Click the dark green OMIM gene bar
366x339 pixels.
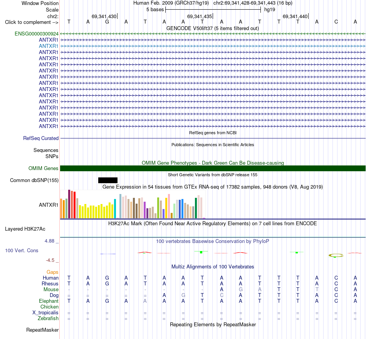coord(213,168)
